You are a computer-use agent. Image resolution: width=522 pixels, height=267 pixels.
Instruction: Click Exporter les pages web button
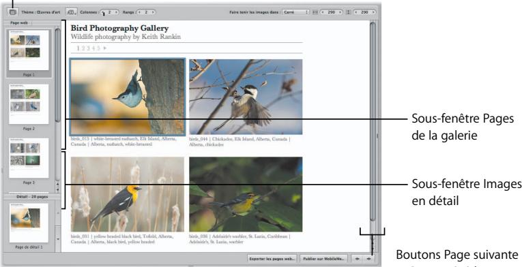272,259
